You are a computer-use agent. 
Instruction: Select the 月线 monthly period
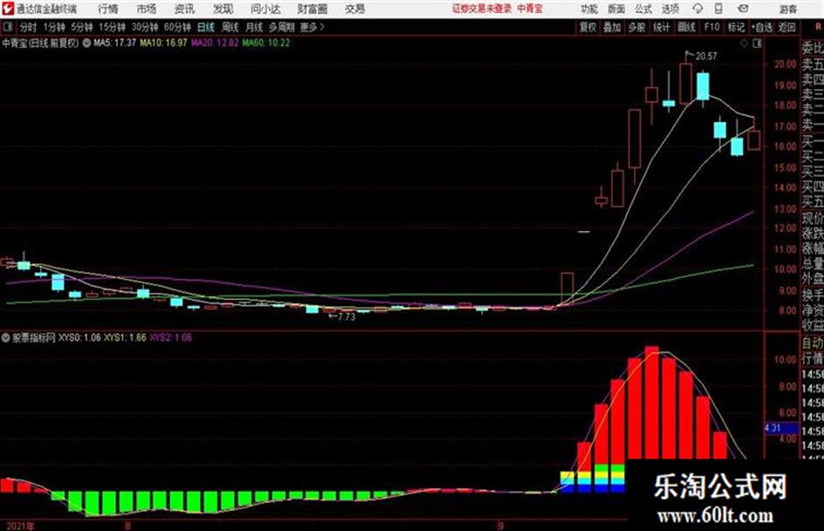coord(255,27)
